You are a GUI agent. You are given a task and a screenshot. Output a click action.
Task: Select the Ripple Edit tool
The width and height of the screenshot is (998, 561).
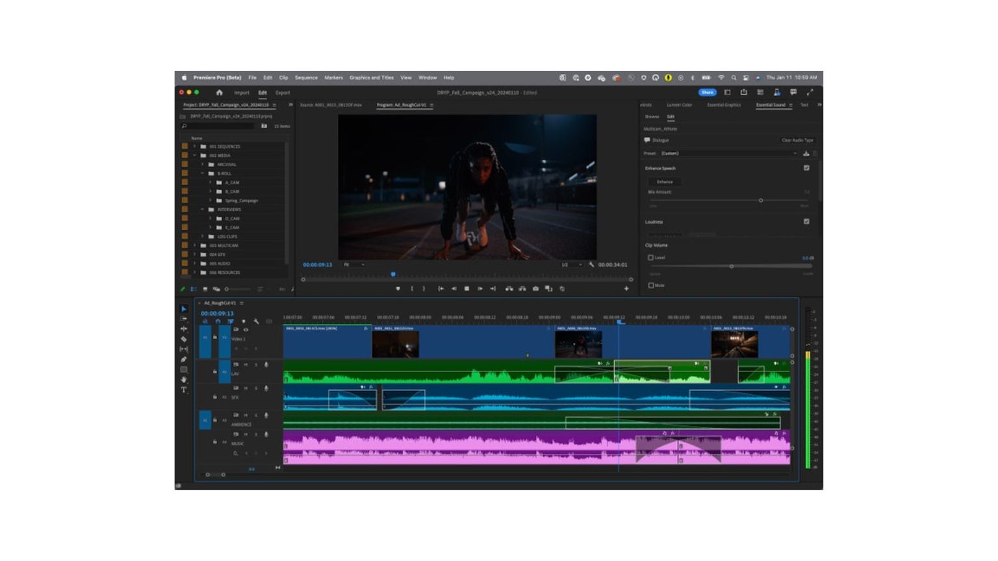click(184, 329)
